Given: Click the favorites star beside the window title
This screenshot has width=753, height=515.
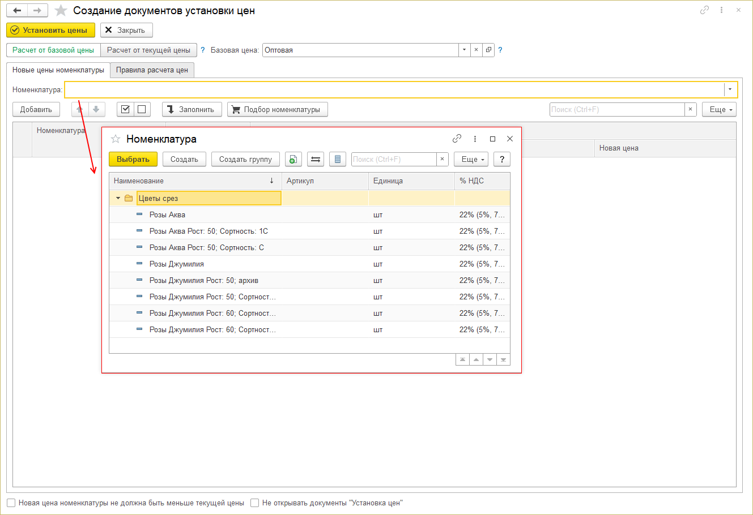Looking at the screenshot, I should (61, 11).
